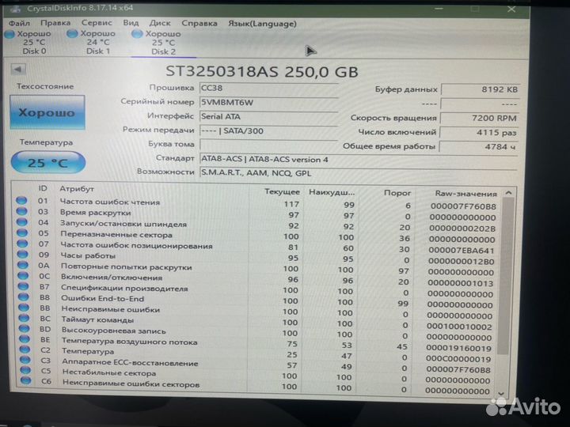Screen dimensions: 570x427
Task: Close the CrystalDiskInfo window
Action: point(511,9)
